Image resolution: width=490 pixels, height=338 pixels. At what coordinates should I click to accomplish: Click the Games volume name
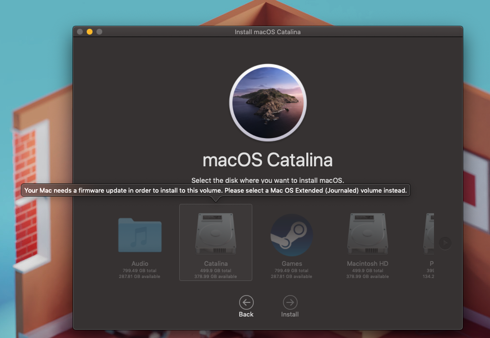[292, 263]
